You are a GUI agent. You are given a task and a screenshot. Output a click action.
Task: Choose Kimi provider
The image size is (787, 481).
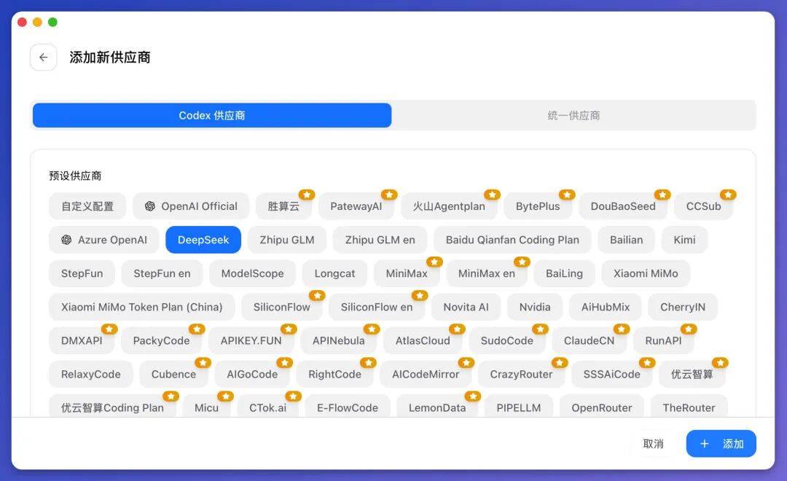684,240
